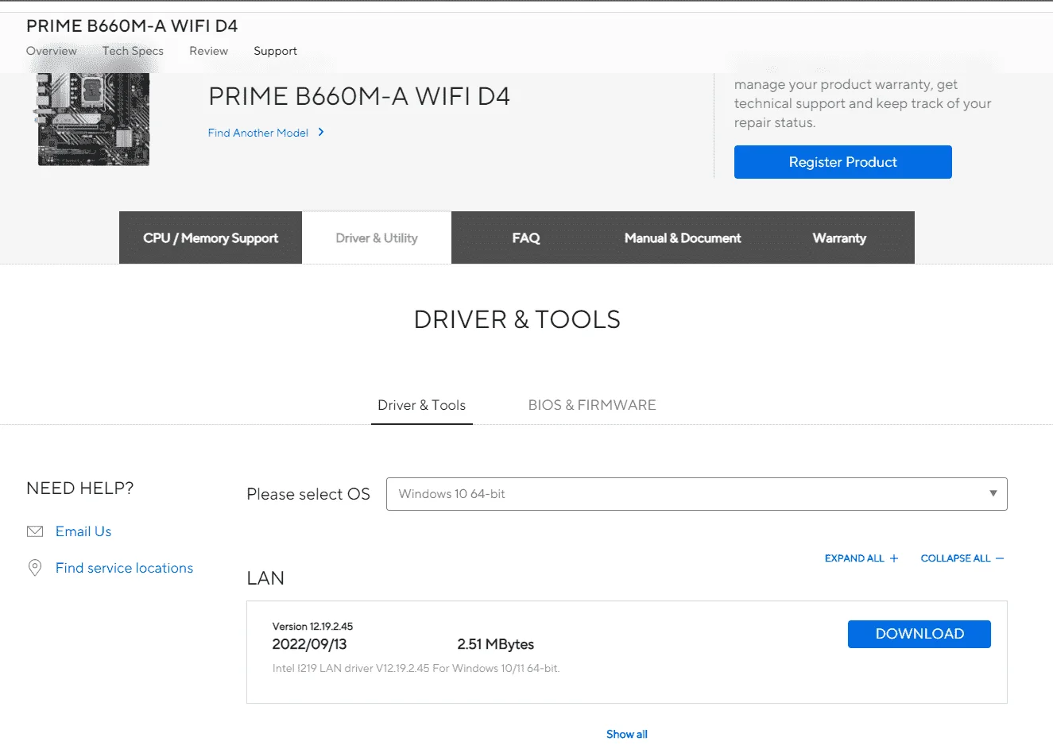Click the minus icon next to COLLAPSE ALL
This screenshot has width=1053, height=749.
pos(1000,558)
